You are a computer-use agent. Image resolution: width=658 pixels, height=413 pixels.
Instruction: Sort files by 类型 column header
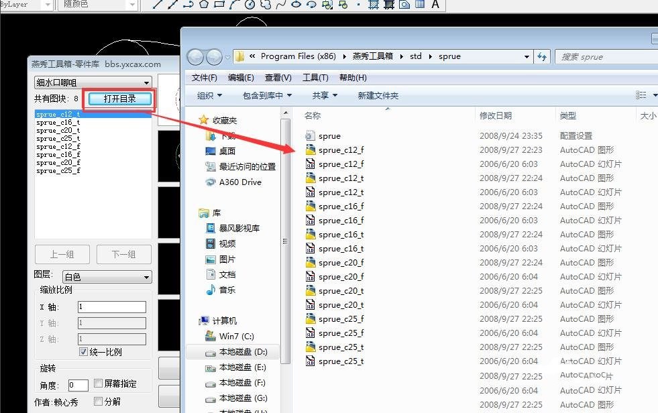567,116
